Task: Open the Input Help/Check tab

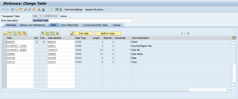Action: (x=70, y=25)
